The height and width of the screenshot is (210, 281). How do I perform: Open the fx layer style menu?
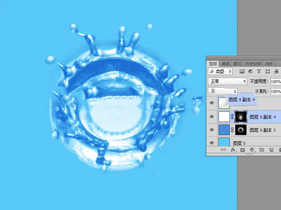tap(233, 150)
